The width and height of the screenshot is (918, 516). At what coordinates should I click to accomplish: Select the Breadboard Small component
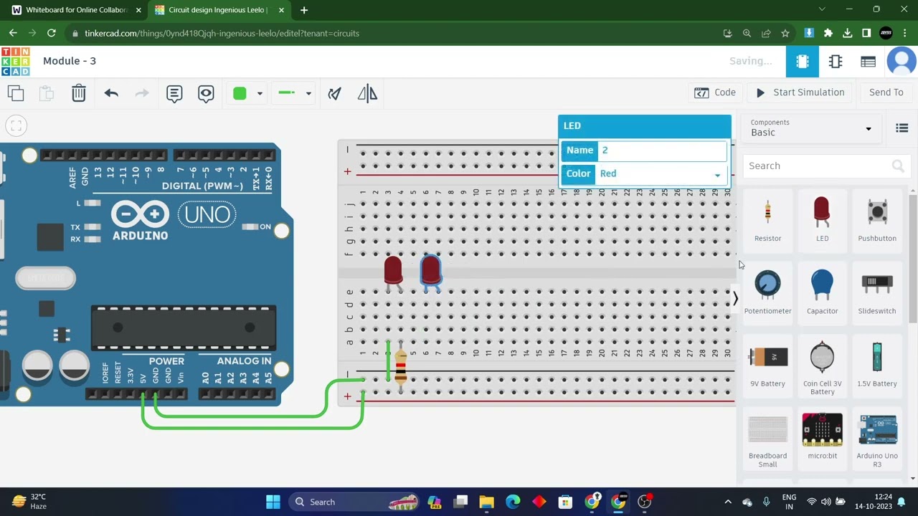[767, 440]
